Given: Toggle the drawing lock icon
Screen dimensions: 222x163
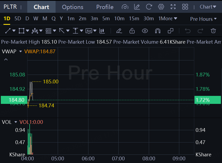Looking at the screenshot, I should pos(132,31).
